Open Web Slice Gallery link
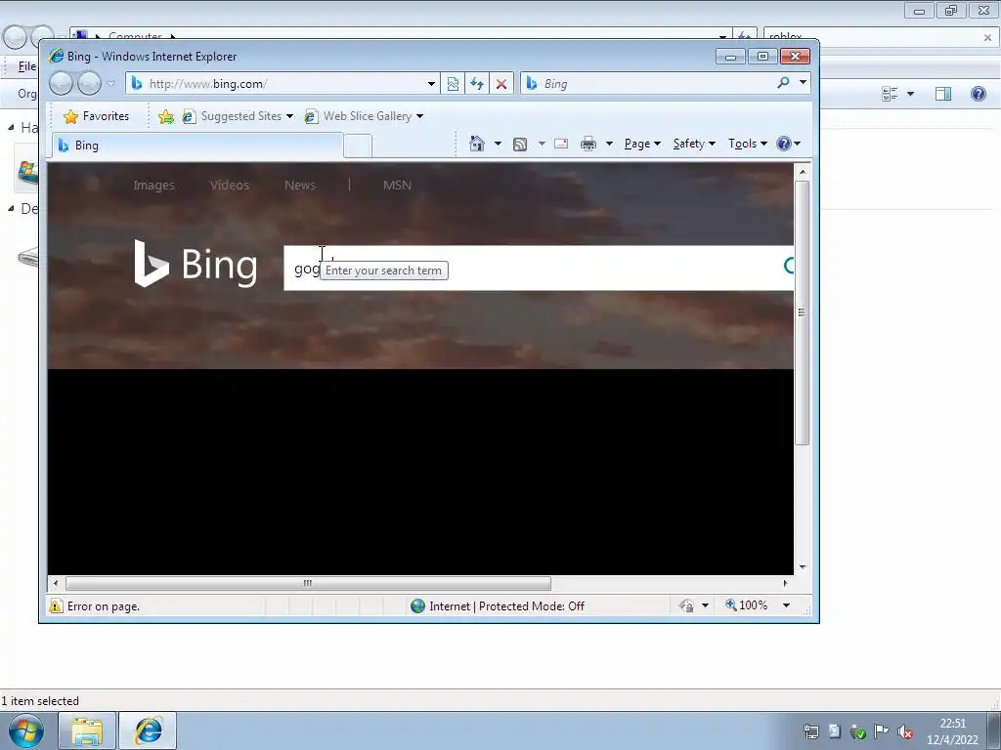1001x750 pixels. coord(359,116)
